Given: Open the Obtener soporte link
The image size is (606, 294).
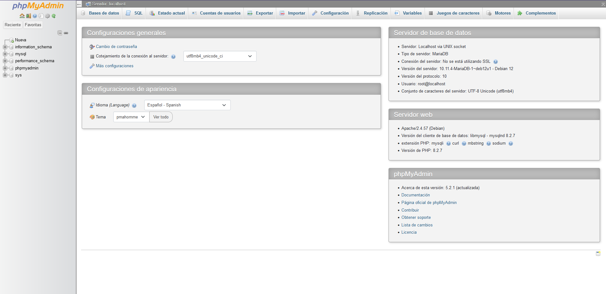Looking at the screenshot, I should [x=416, y=218].
